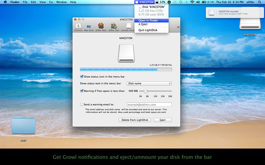
Task: Enable Send a warning email to checkbox
Action: click(x=82, y=104)
